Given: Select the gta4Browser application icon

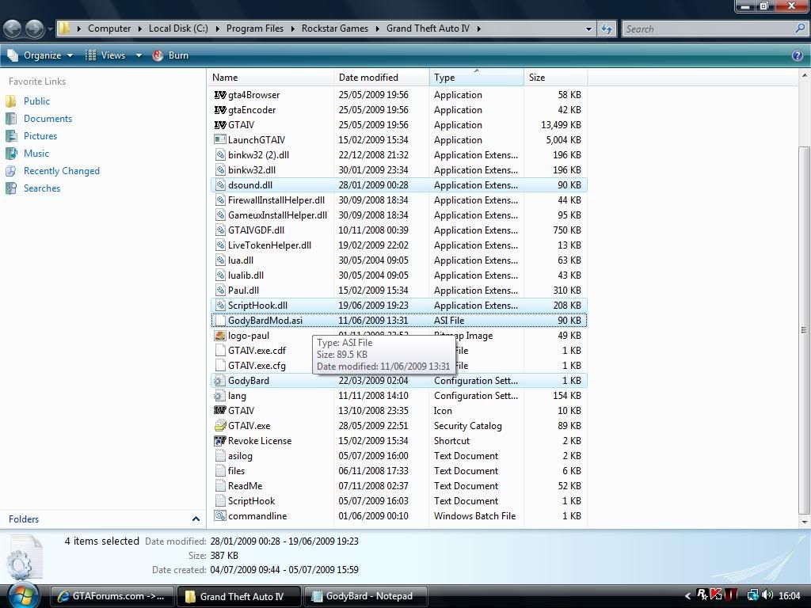Looking at the screenshot, I should coord(220,95).
